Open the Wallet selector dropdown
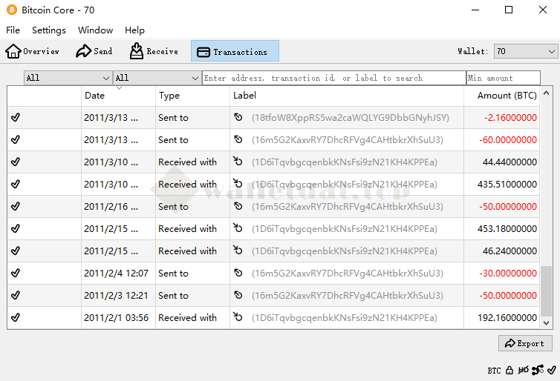This screenshot has width=560, height=381. point(525,51)
